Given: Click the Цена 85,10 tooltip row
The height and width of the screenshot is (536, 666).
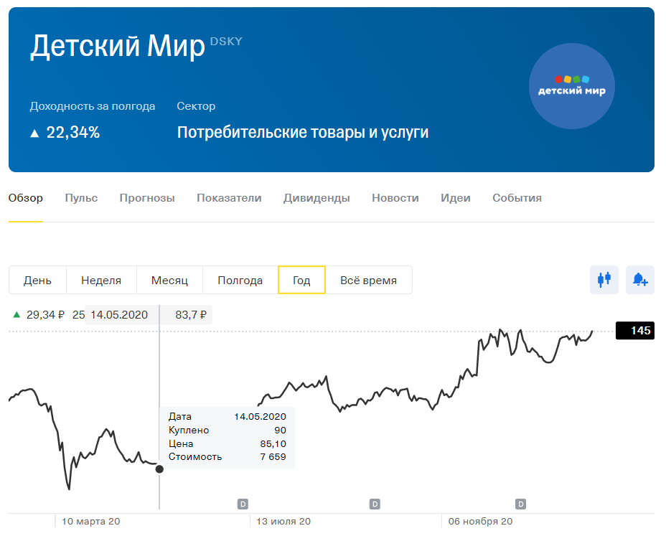Looking at the screenshot, I should click(x=228, y=443).
